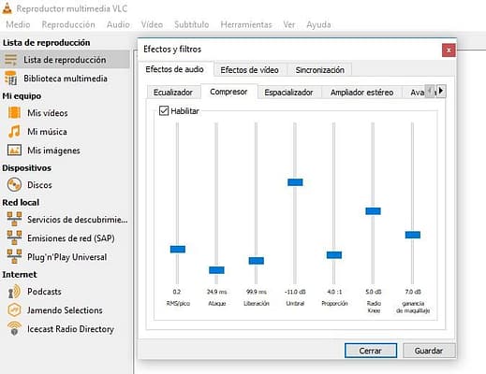This screenshot has height=374, width=486.
Task: Switch to Efectos de vídeo tab
Action: (249, 70)
